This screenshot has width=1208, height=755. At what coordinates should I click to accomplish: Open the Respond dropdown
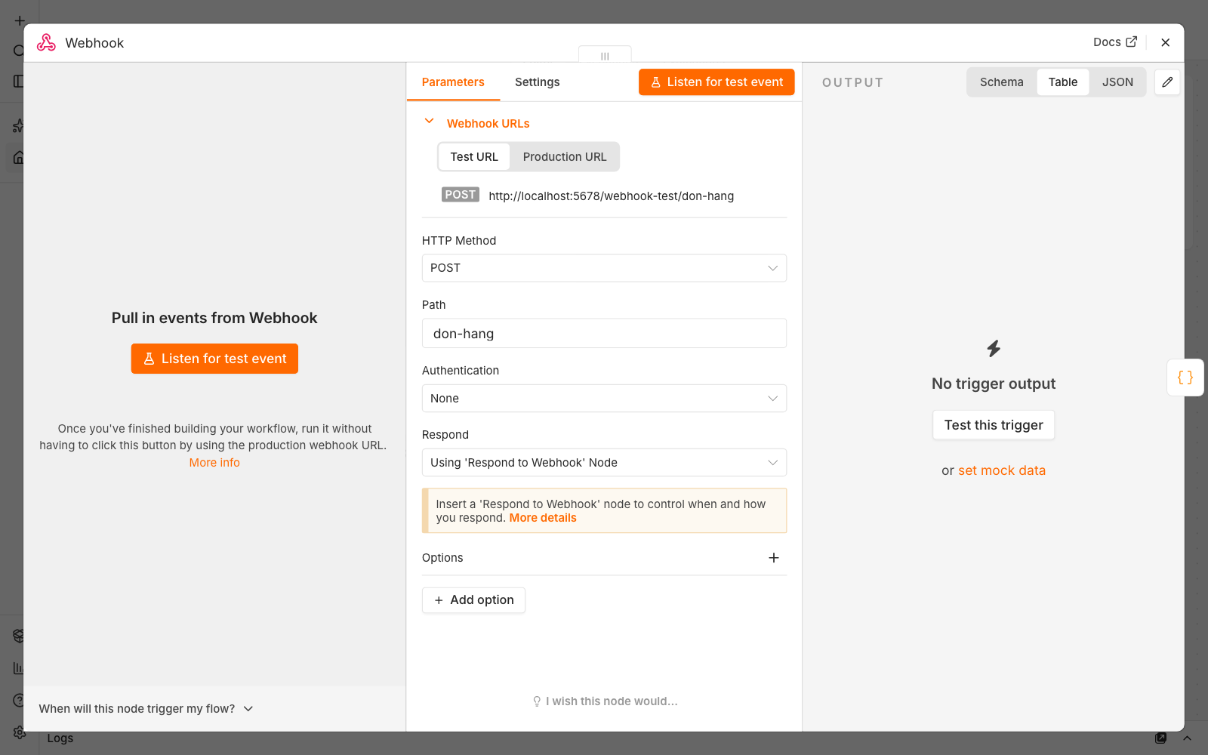(x=604, y=463)
